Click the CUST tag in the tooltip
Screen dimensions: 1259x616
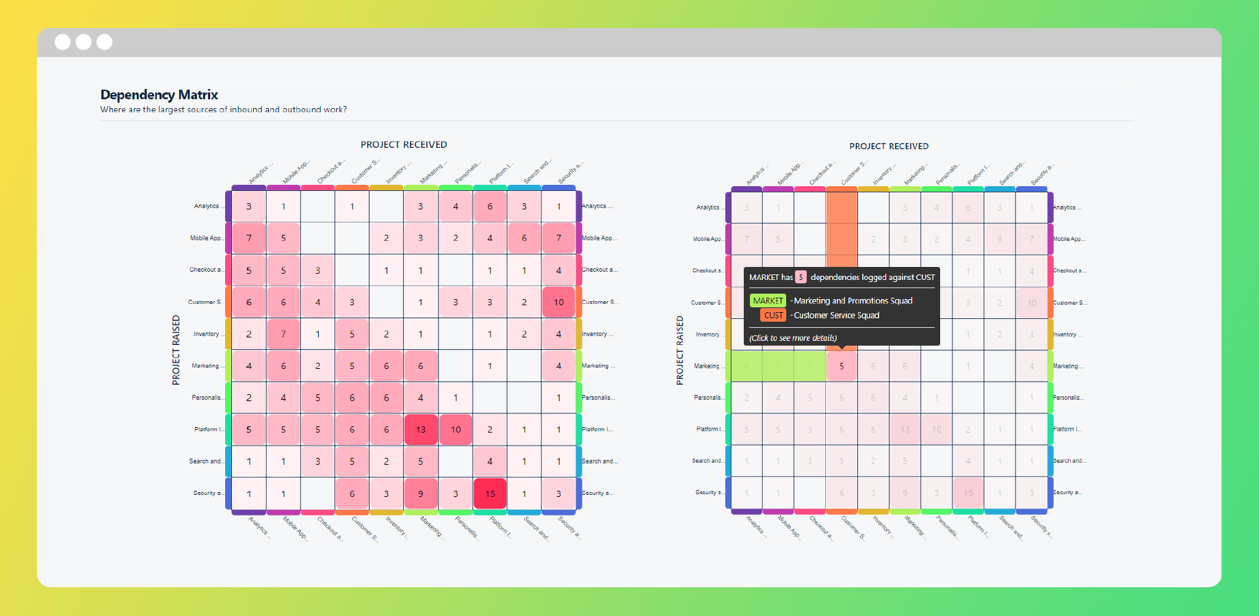click(773, 315)
